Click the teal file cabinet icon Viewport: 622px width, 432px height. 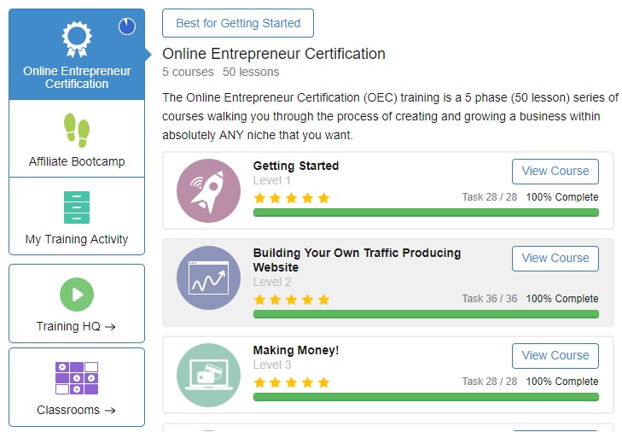tap(77, 207)
